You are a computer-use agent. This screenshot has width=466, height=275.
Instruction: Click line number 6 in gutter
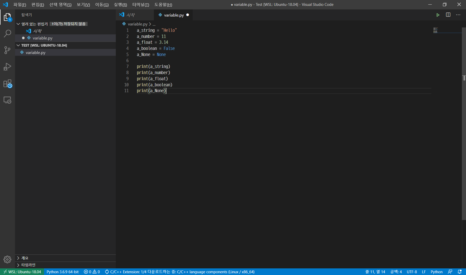pos(128,61)
